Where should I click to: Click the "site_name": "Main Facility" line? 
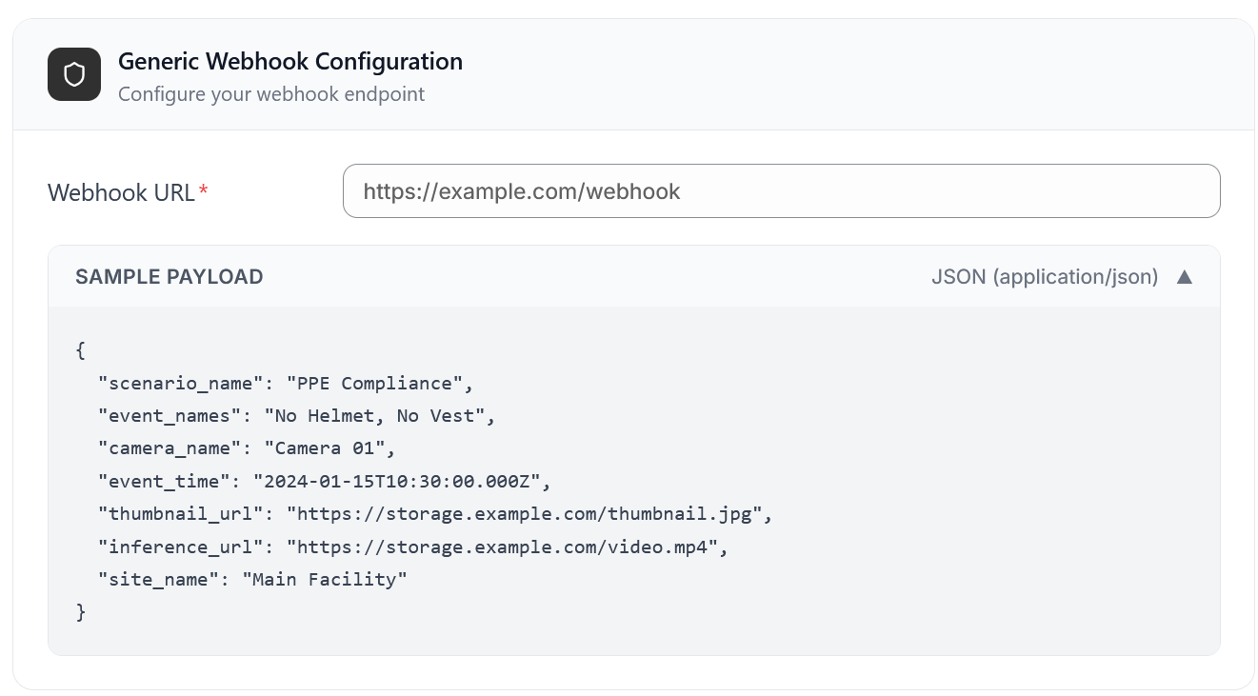click(252, 580)
